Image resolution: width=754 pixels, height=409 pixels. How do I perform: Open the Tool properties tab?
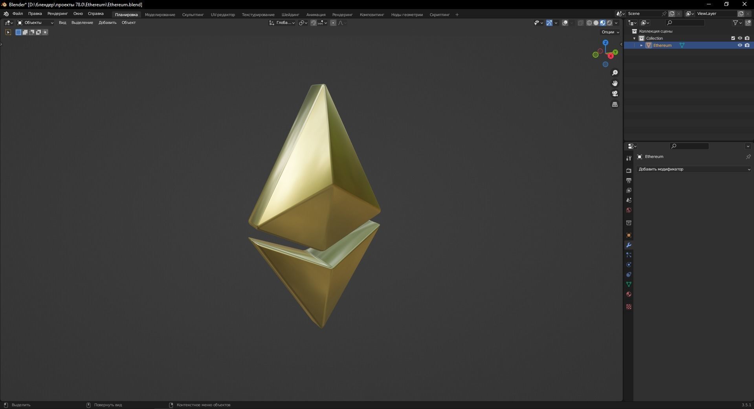coord(629,158)
